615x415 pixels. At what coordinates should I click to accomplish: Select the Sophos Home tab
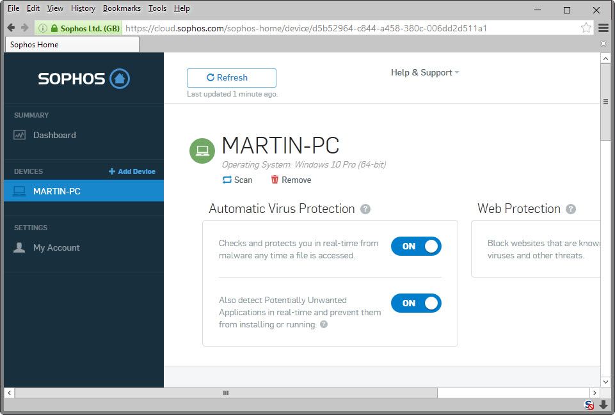72,44
